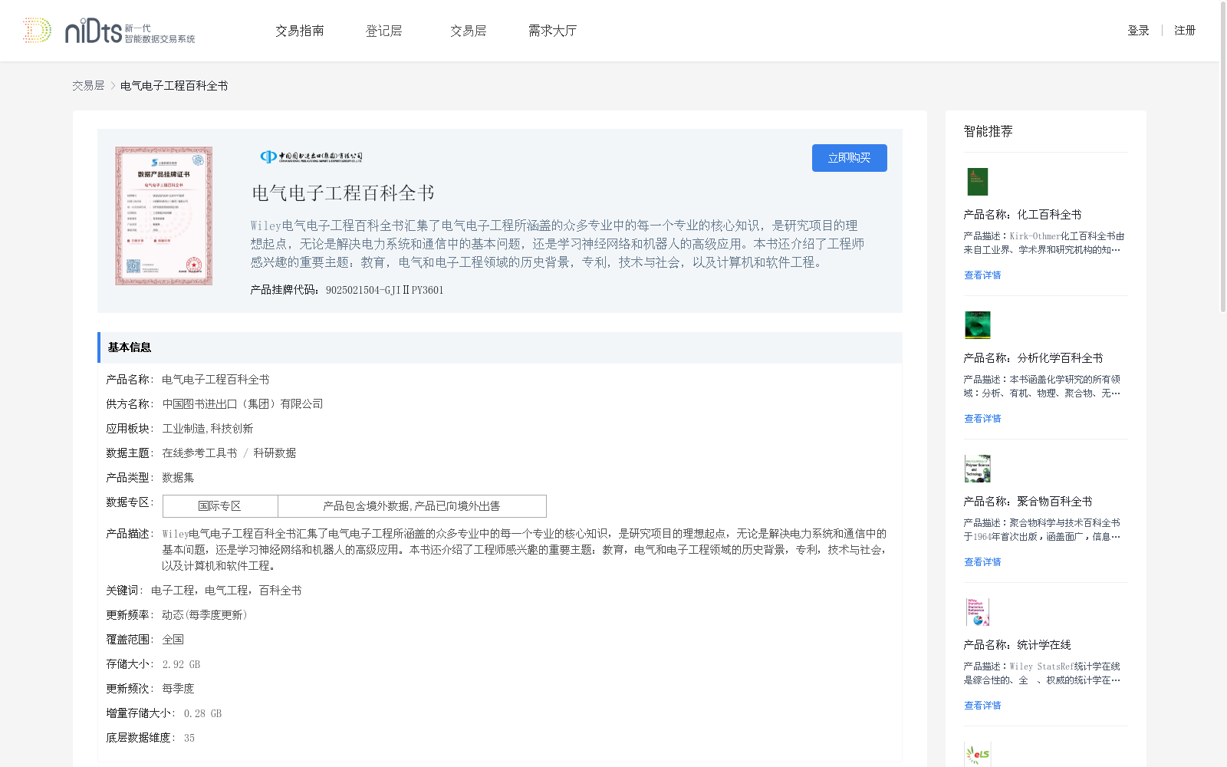View details for 聚合物百科全书

point(982,562)
